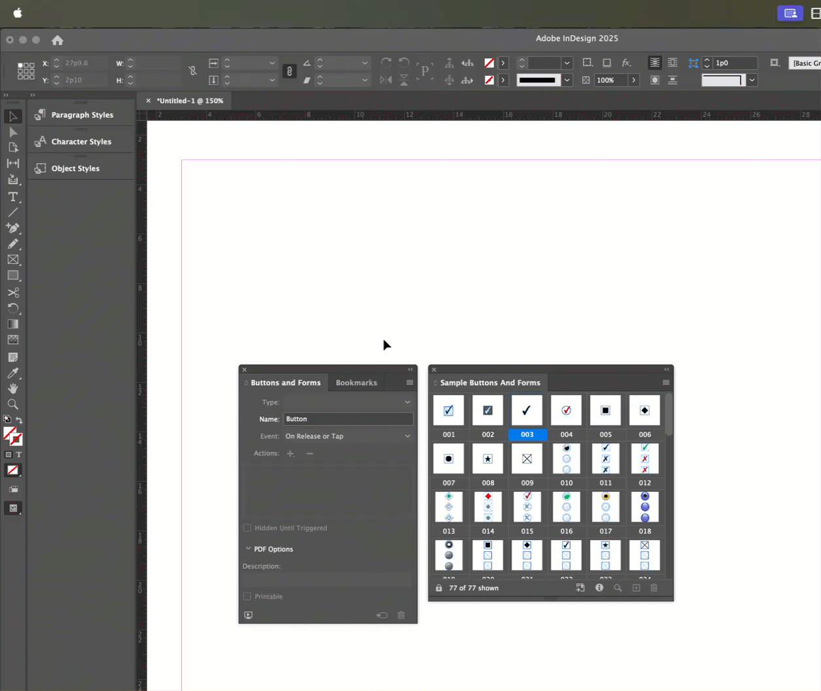821x691 pixels.
Task: Toggle formatting affects container button
Action: click(8, 455)
